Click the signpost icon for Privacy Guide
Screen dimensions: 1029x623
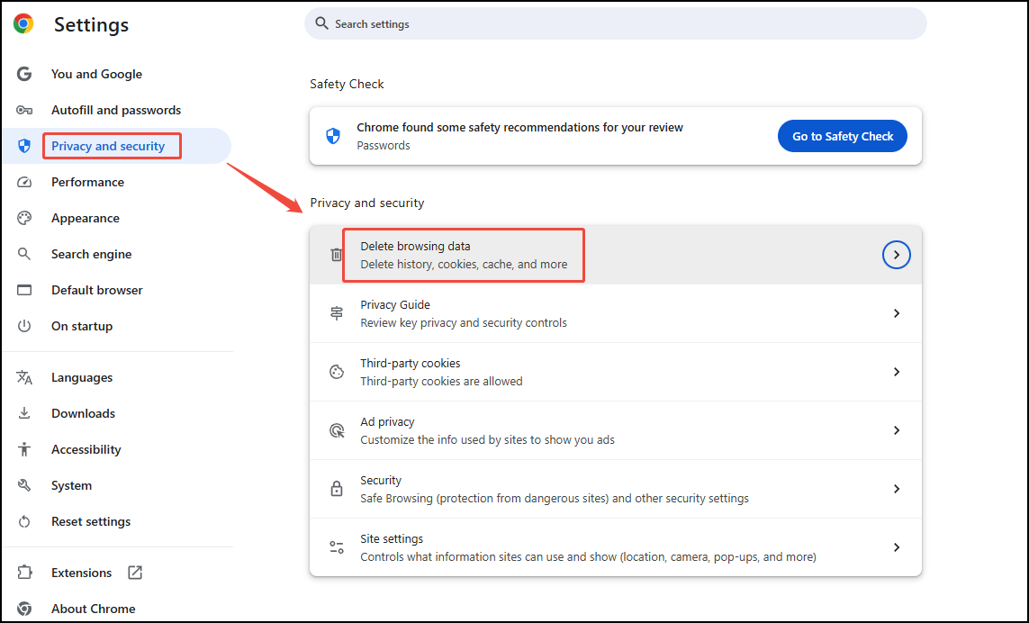[337, 313]
